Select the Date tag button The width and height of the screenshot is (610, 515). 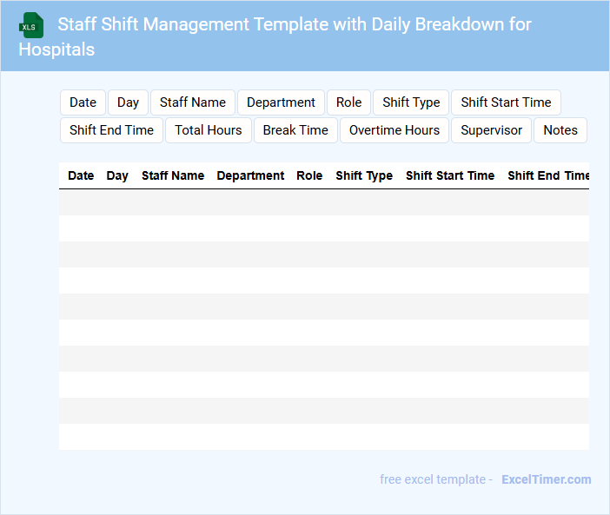coord(83,102)
